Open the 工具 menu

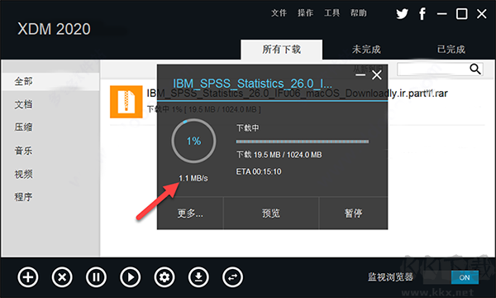tap(331, 13)
